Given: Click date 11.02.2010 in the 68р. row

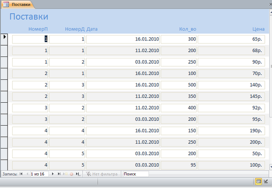Looking at the screenshot, I should 123,50.
